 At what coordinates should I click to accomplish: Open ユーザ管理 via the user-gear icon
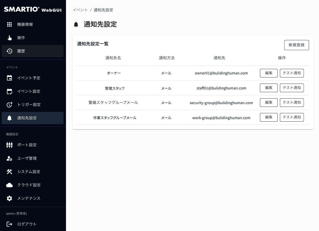pos(9,158)
